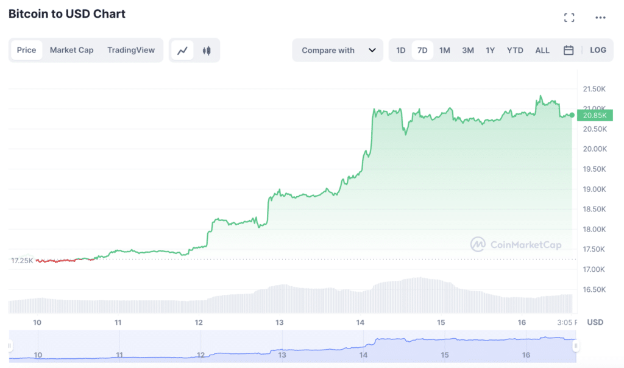Set range to 1D
The height and width of the screenshot is (368, 624).
401,51
